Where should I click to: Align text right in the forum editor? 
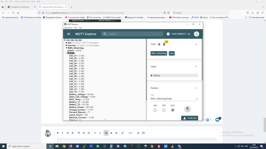coord(116,133)
